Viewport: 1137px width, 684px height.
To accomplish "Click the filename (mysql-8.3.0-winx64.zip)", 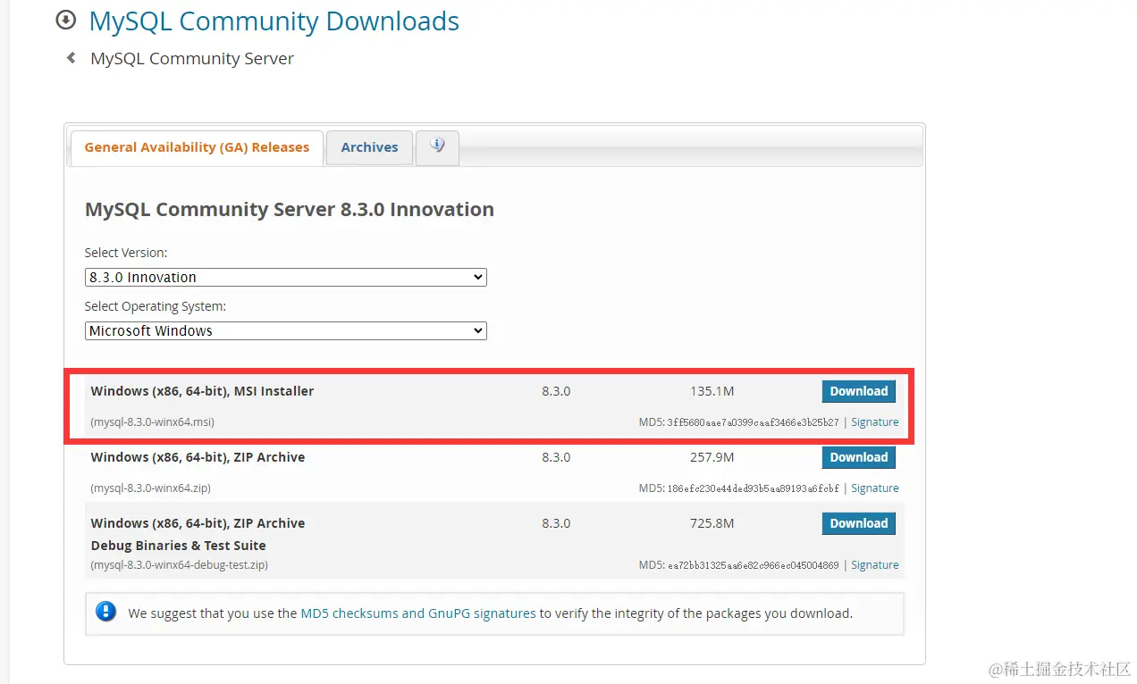I will (150, 488).
